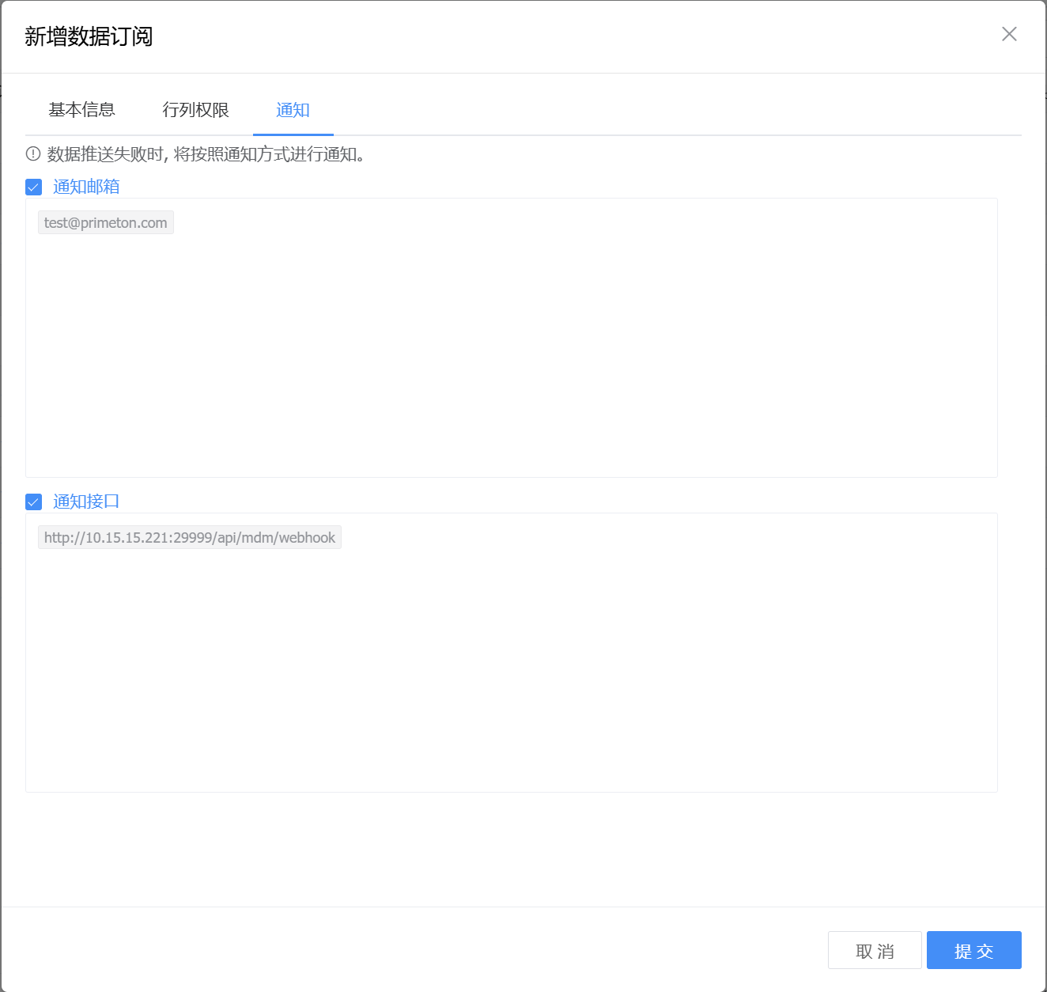1047x992 pixels.
Task: Select the webhook URL tag
Action: pyautogui.click(x=190, y=538)
